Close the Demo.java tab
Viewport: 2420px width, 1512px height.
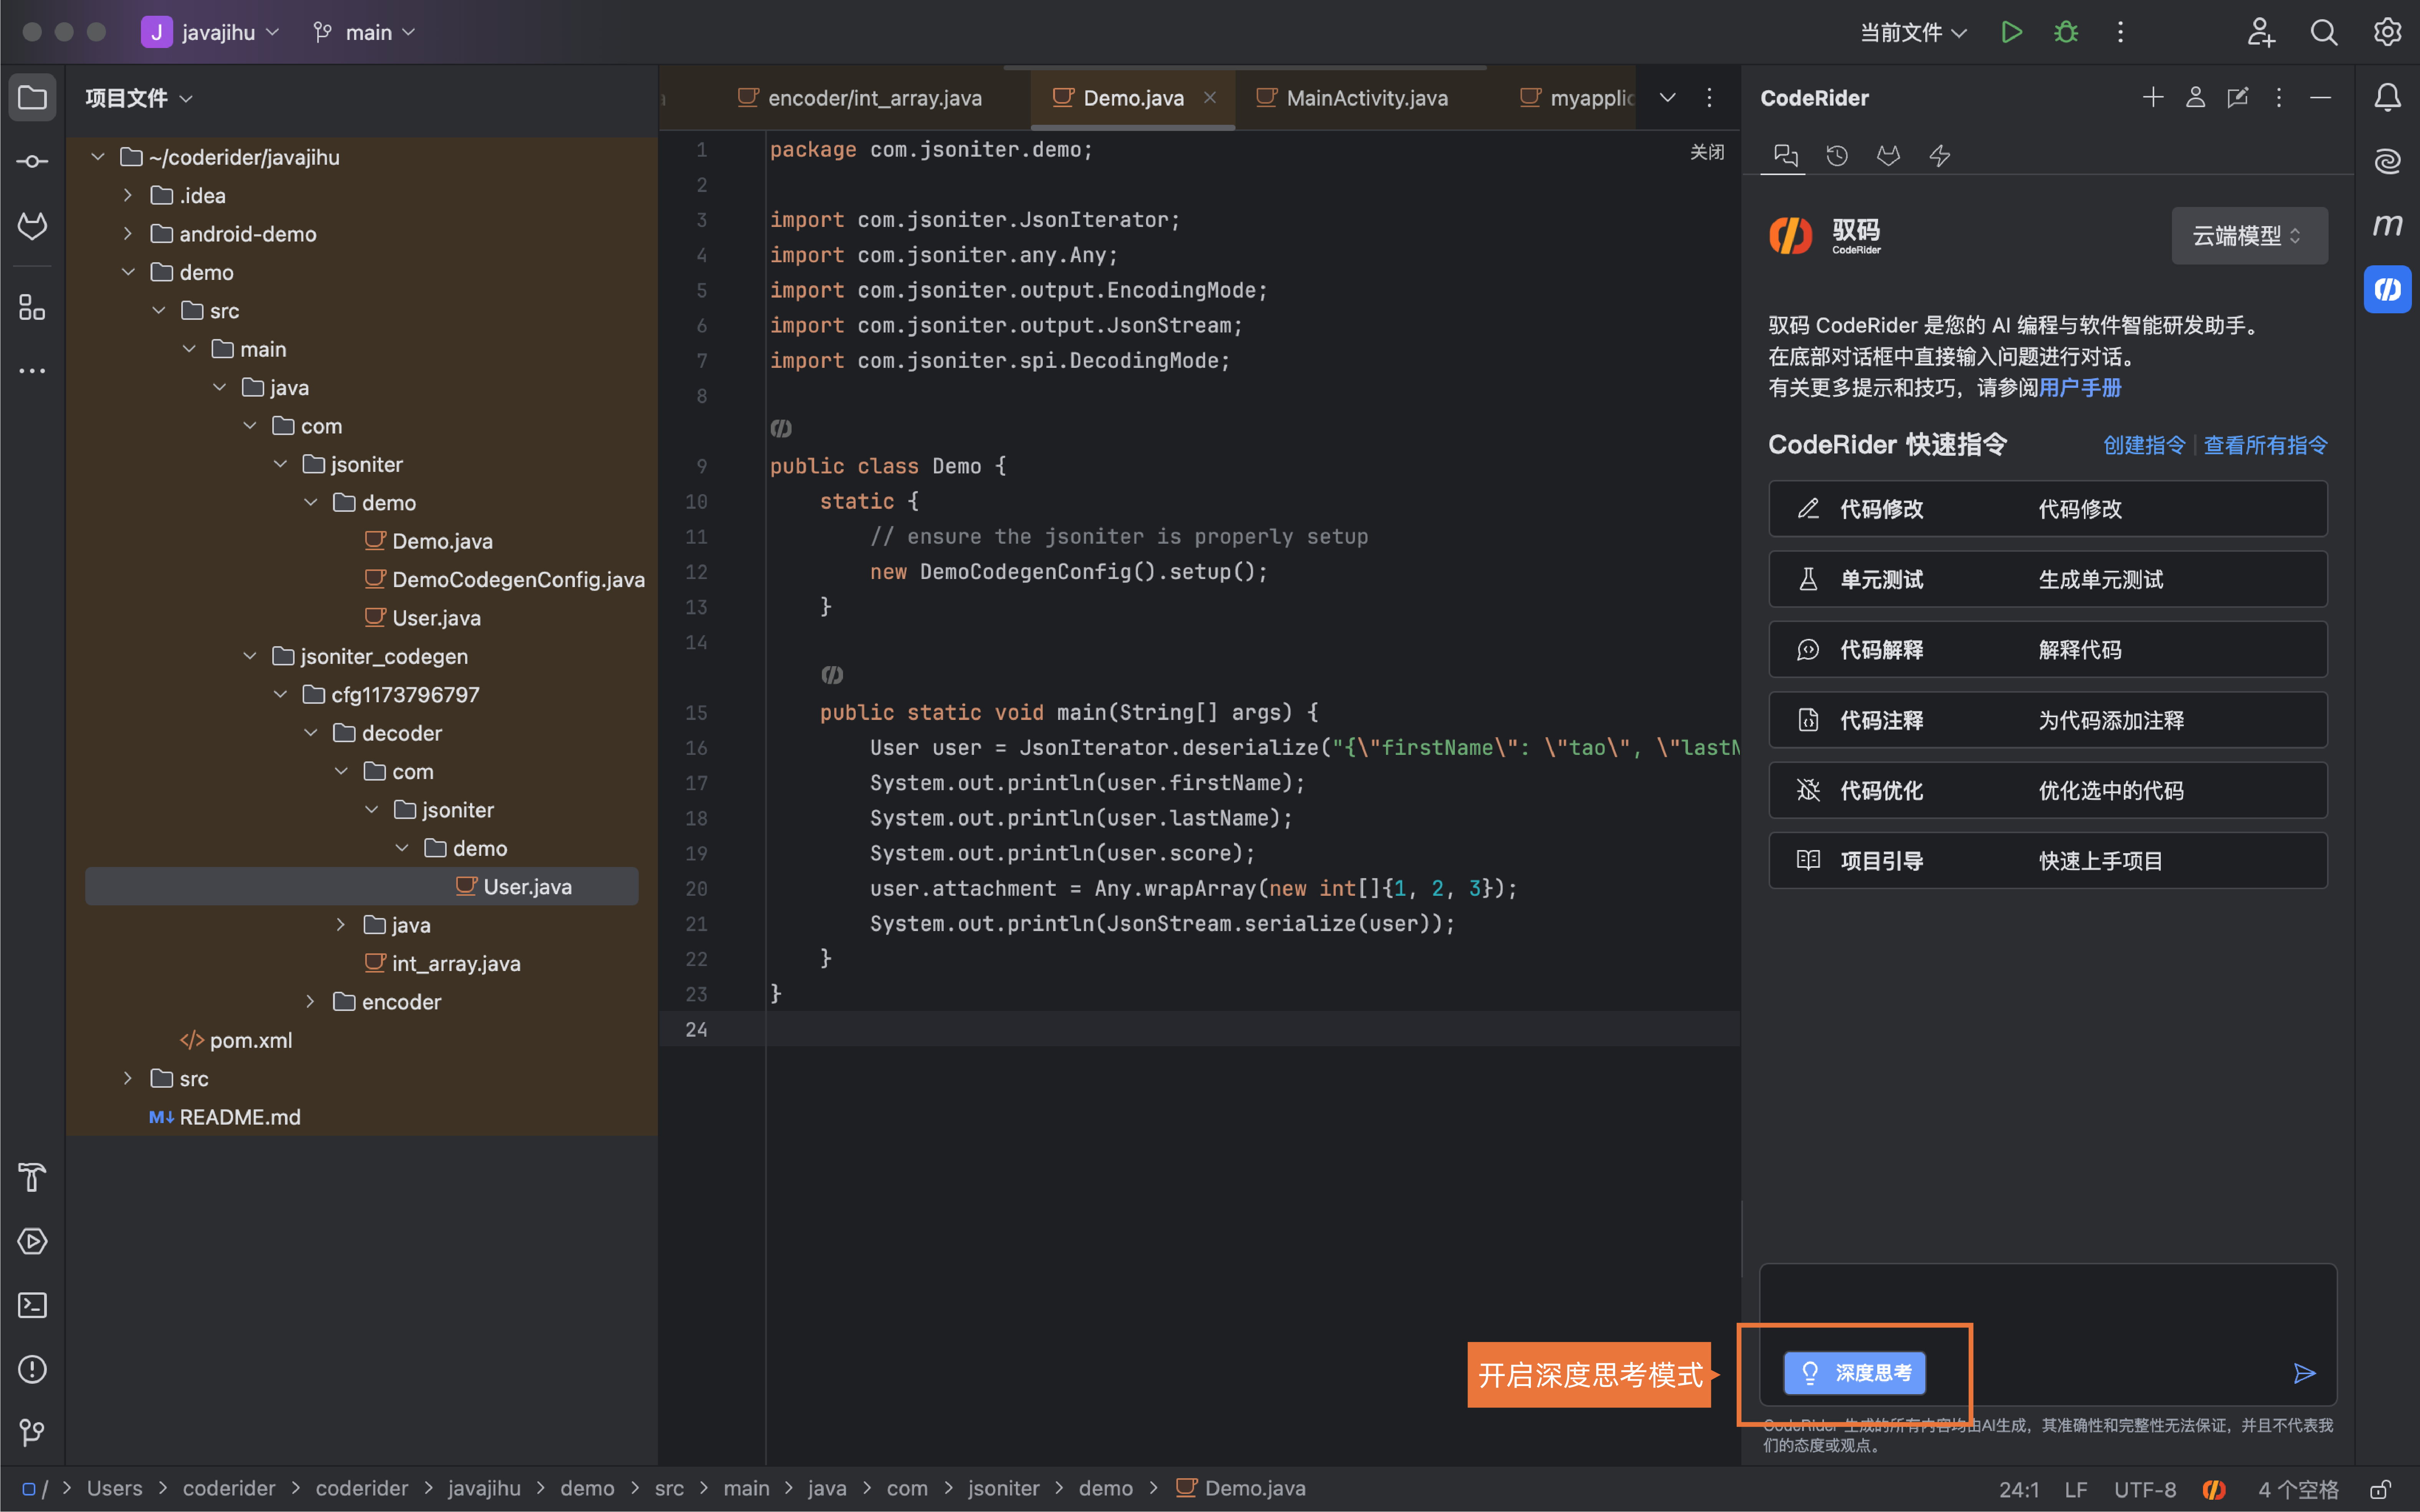point(1210,97)
